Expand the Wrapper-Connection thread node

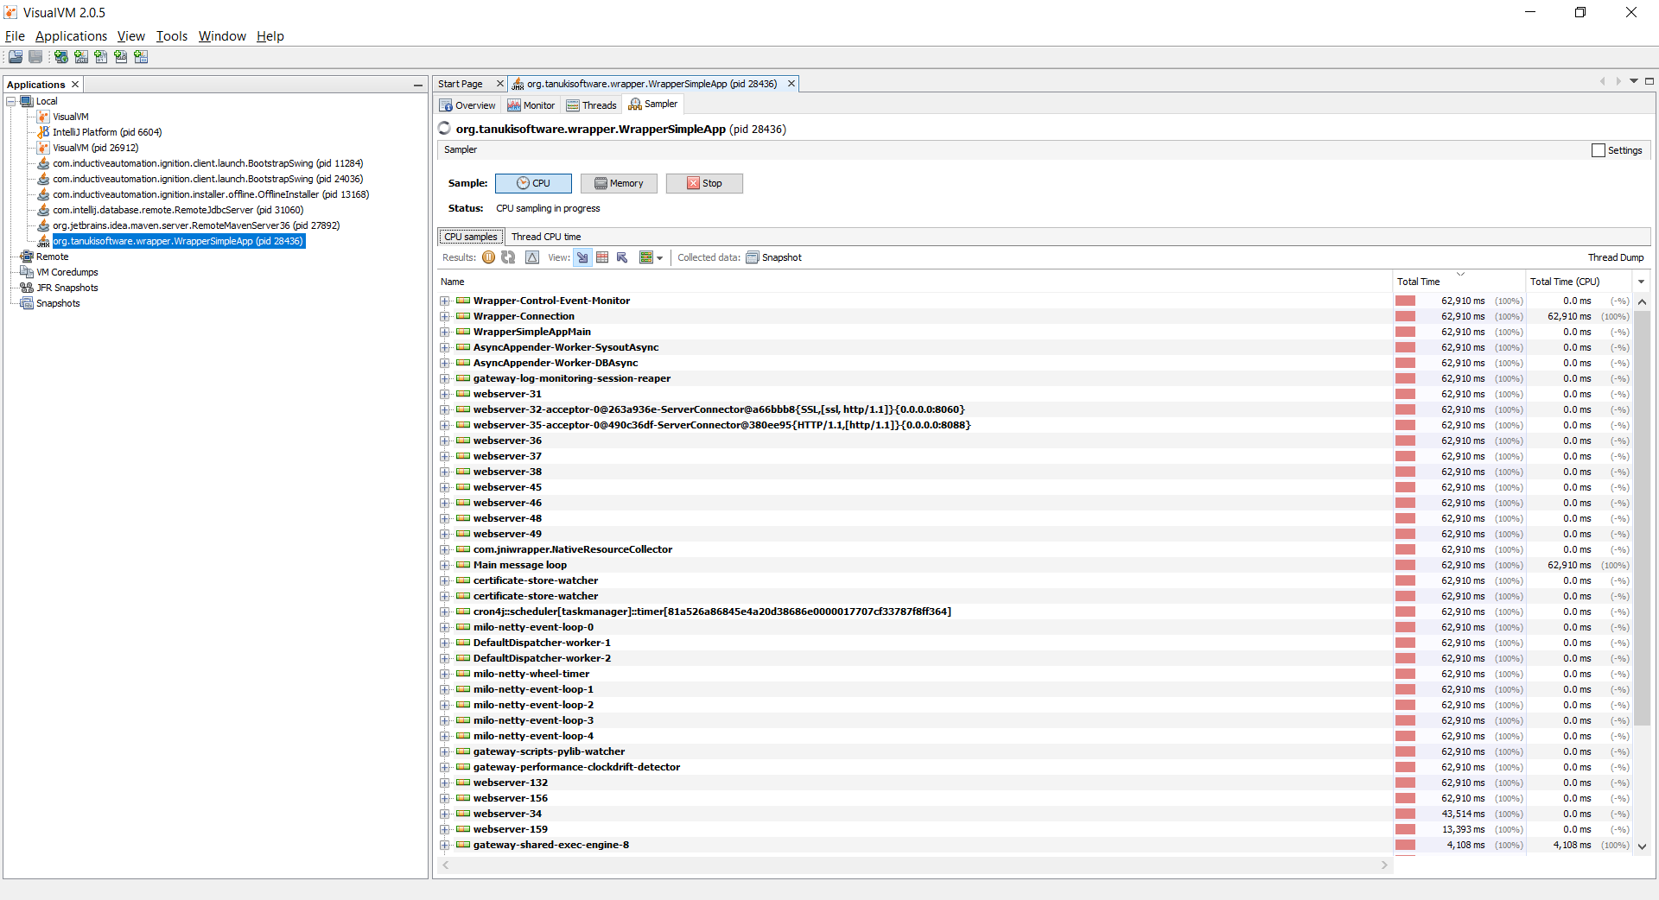point(445,316)
